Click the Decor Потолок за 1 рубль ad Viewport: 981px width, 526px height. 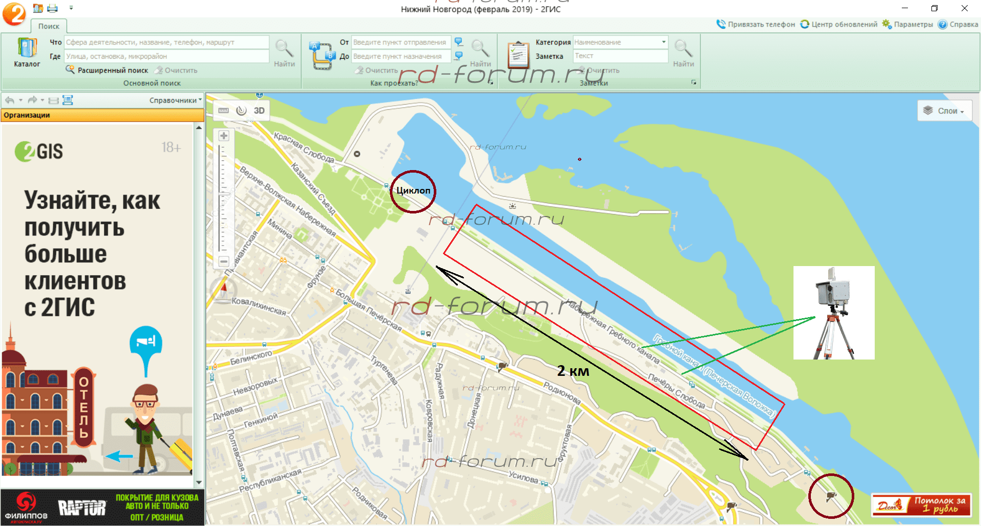point(921,505)
